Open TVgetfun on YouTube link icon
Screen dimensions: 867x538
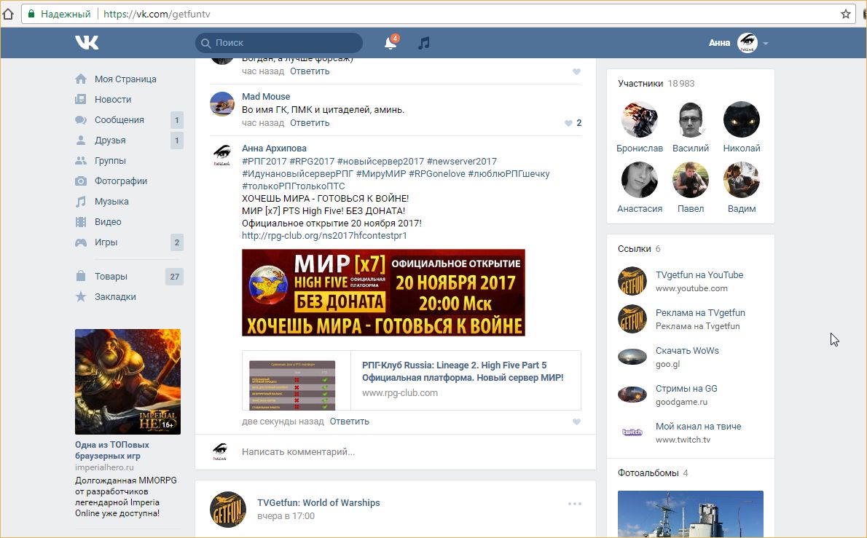[632, 281]
